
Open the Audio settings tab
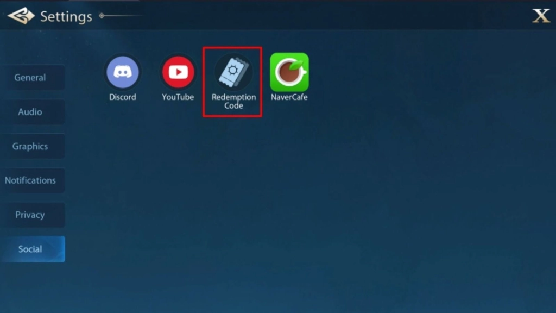coord(30,112)
